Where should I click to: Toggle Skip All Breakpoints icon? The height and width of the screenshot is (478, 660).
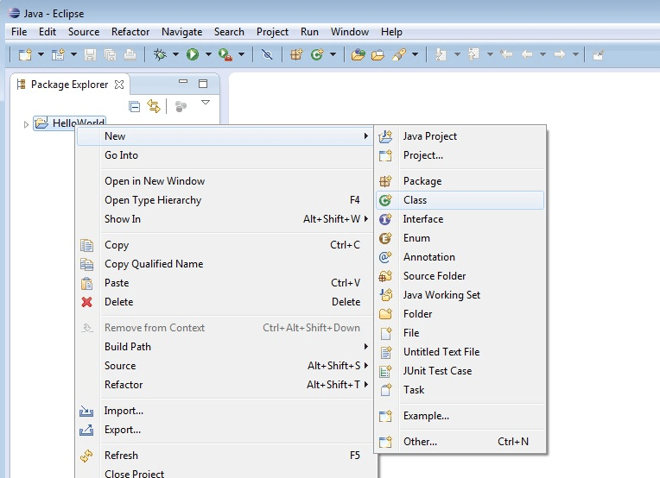(x=267, y=54)
